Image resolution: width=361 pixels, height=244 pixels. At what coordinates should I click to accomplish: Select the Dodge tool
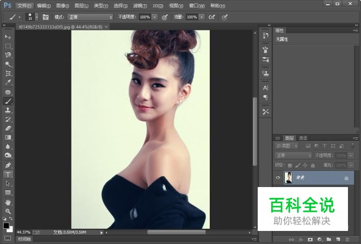(x=8, y=156)
